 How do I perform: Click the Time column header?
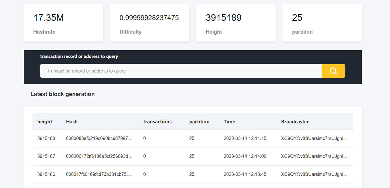(x=229, y=122)
